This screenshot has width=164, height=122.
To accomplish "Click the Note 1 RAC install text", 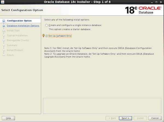I will 98,50.
